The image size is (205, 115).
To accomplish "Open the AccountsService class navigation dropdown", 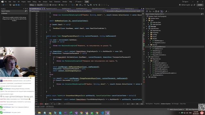I will click(86, 11).
